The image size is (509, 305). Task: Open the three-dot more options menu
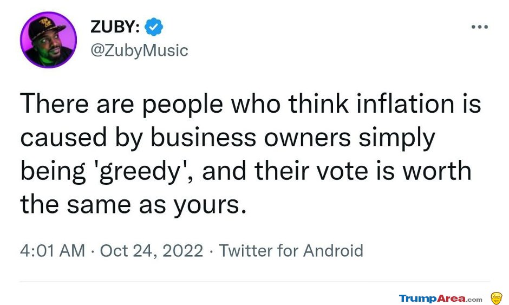click(x=480, y=27)
